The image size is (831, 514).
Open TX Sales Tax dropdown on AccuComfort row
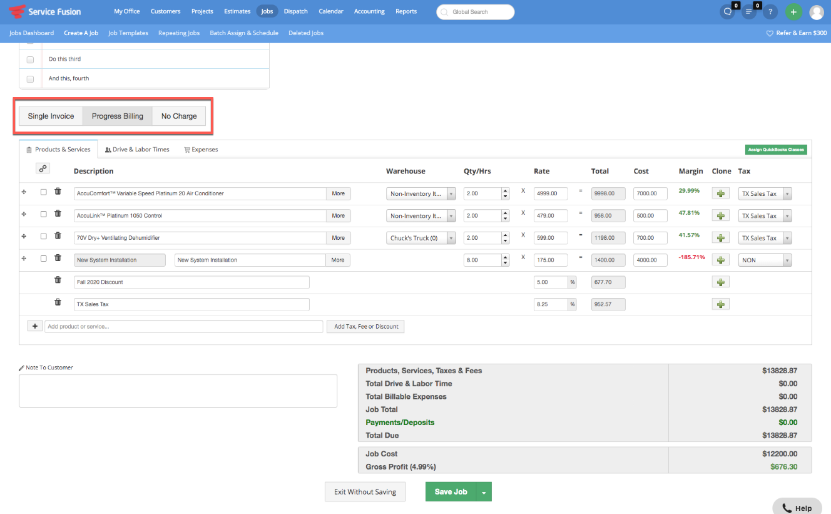pyautogui.click(x=765, y=194)
